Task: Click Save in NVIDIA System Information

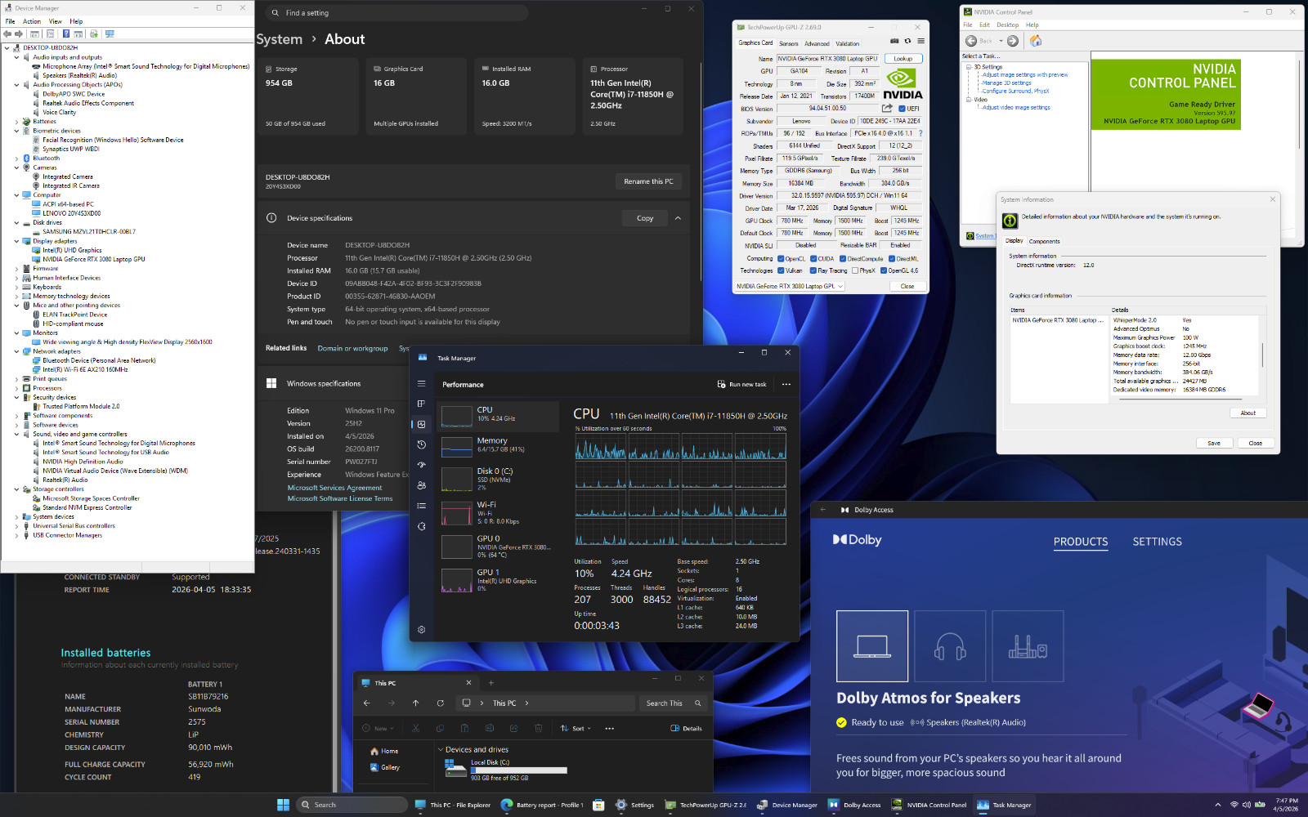Action: click(x=1214, y=443)
